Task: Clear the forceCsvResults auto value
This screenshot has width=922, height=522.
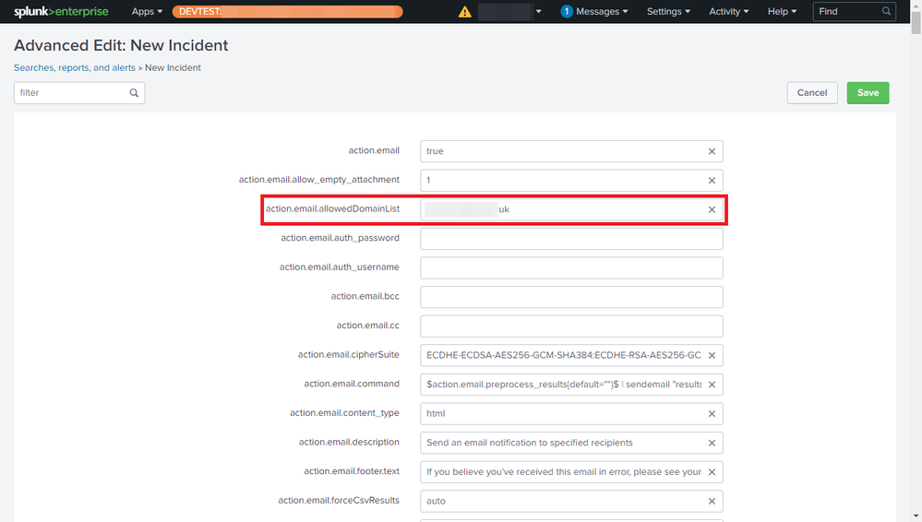Action: click(x=712, y=502)
